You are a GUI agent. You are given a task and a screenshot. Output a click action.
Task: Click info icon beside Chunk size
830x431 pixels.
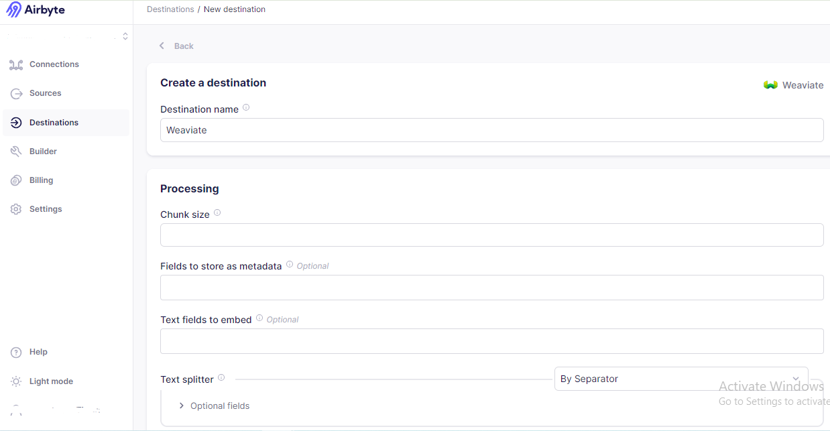point(217,213)
